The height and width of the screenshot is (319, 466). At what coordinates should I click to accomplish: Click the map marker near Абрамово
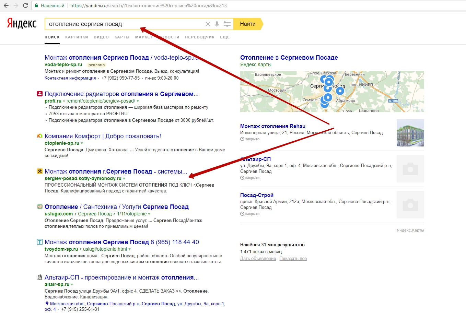pyautogui.click(x=340, y=91)
